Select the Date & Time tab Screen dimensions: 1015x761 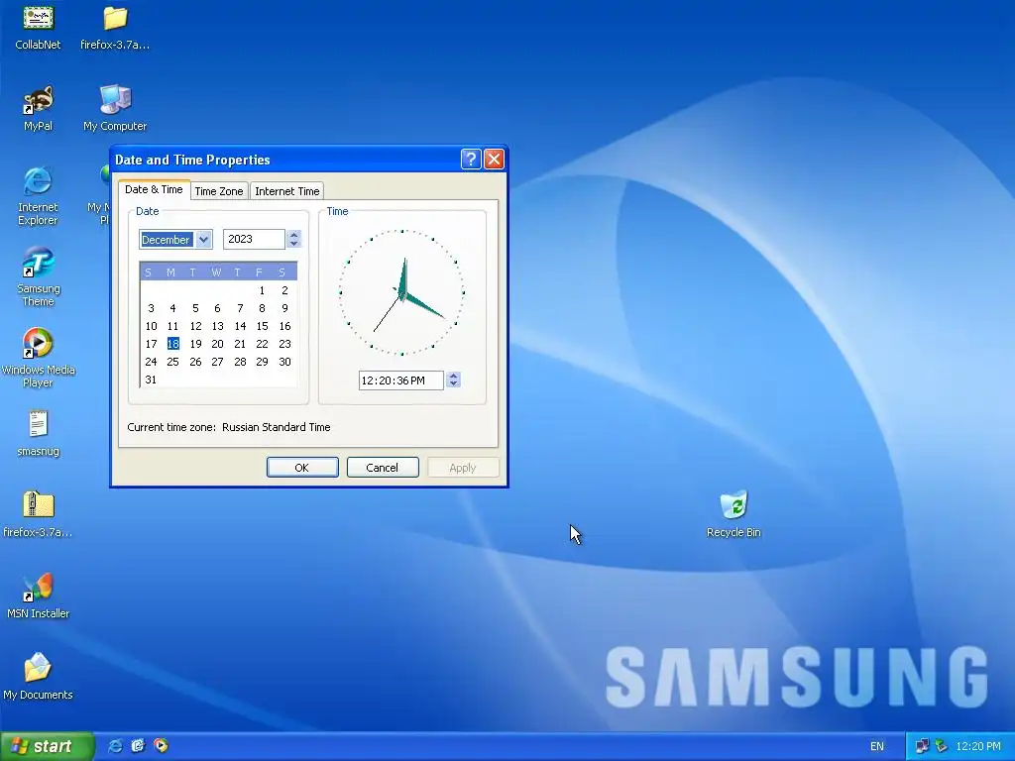tap(154, 189)
